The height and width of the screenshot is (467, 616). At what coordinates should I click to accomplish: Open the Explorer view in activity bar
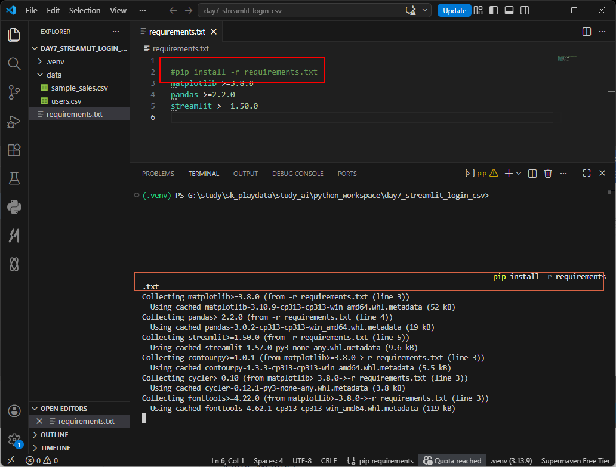[x=14, y=35]
